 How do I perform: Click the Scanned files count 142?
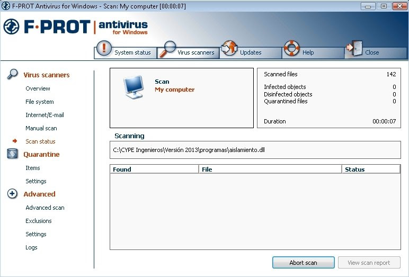coord(392,74)
